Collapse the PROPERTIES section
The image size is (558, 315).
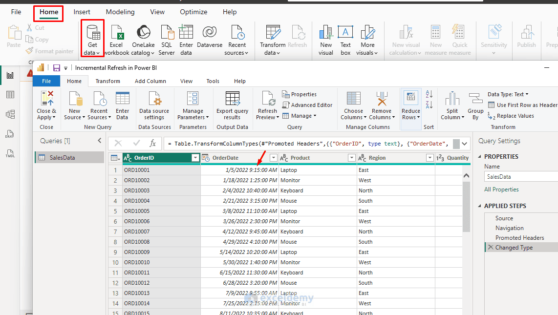click(x=480, y=156)
